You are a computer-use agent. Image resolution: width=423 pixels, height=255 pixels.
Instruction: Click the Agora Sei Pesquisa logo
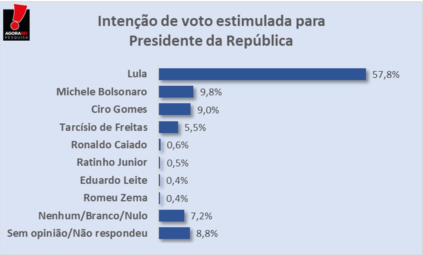point(16,22)
